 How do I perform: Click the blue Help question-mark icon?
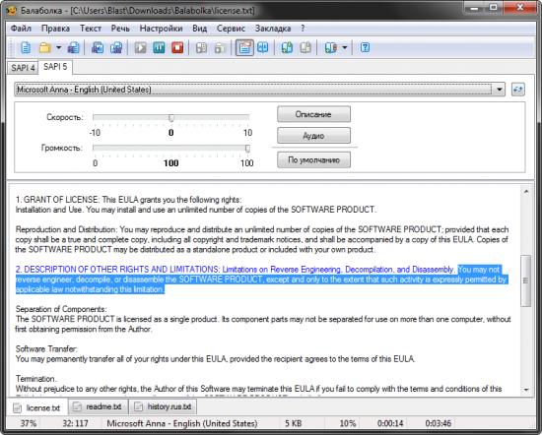tap(365, 47)
